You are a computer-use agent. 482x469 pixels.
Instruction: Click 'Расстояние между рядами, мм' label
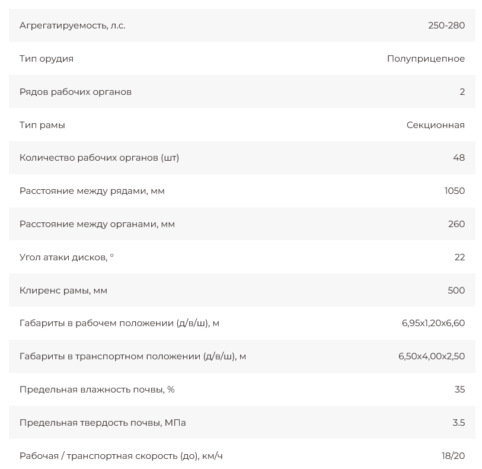92,191
